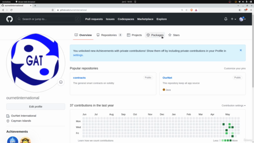Open the Activities overview

[x=6, y=2]
